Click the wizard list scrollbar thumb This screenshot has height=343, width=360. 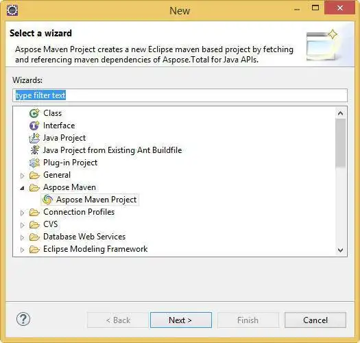[x=341, y=143]
